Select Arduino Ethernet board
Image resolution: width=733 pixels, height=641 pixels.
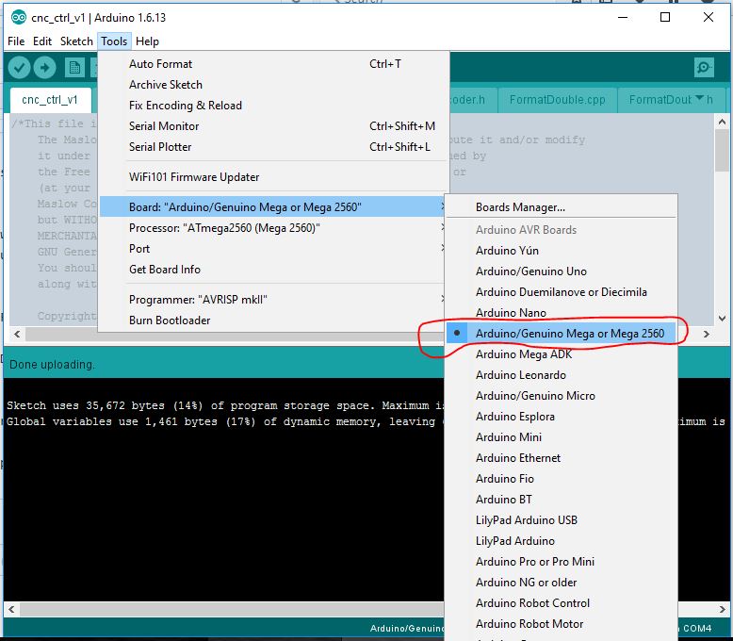[561, 458]
